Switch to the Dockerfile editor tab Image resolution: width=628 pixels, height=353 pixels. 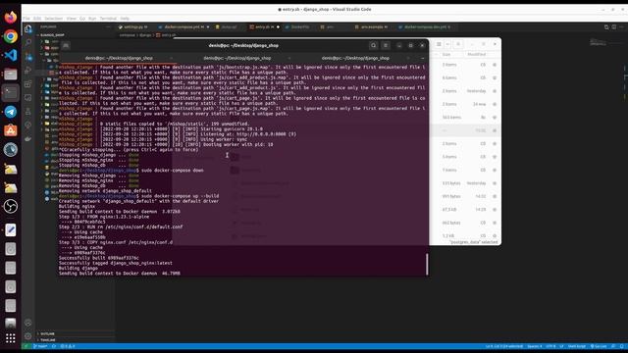point(299,27)
